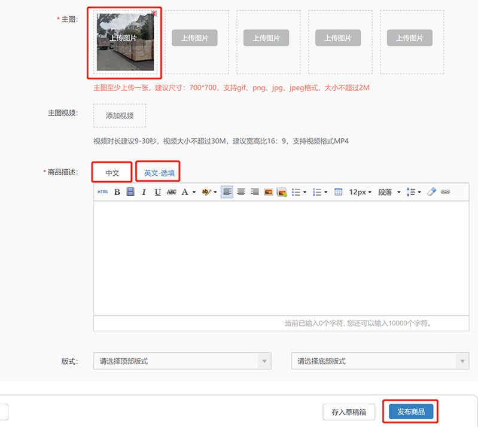Use the eraser to clear formatting
This screenshot has height=427, width=478.
pos(431,192)
